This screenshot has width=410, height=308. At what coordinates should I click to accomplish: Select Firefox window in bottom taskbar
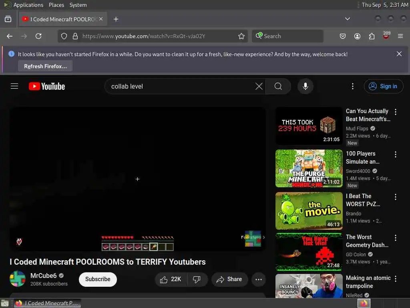(47, 303)
